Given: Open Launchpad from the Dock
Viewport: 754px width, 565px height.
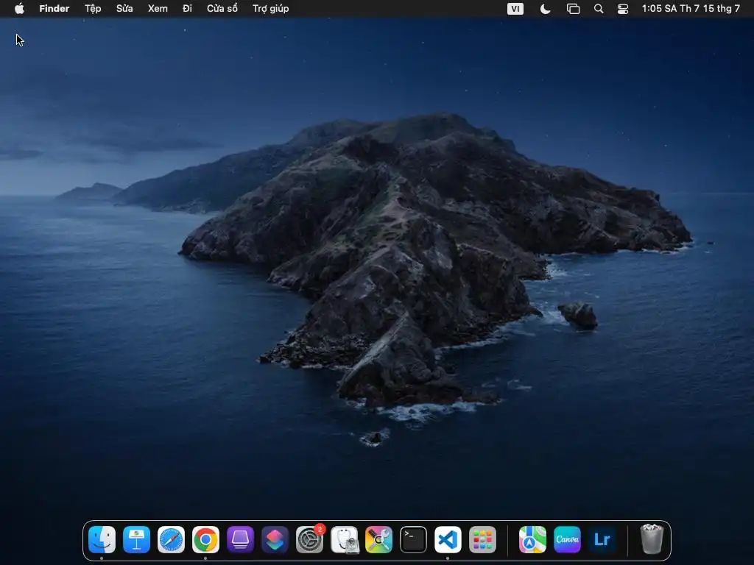Looking at the screenshot, I should tap(483, 539).
